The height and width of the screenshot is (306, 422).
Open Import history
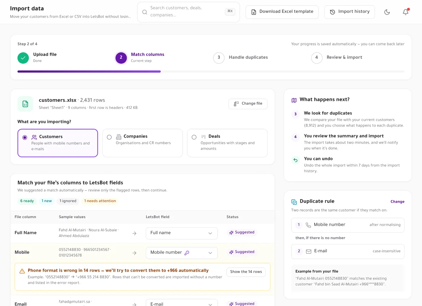point(349,12)
